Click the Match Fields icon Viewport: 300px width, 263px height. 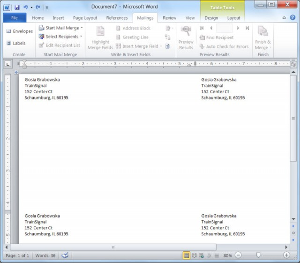(168, 37)
